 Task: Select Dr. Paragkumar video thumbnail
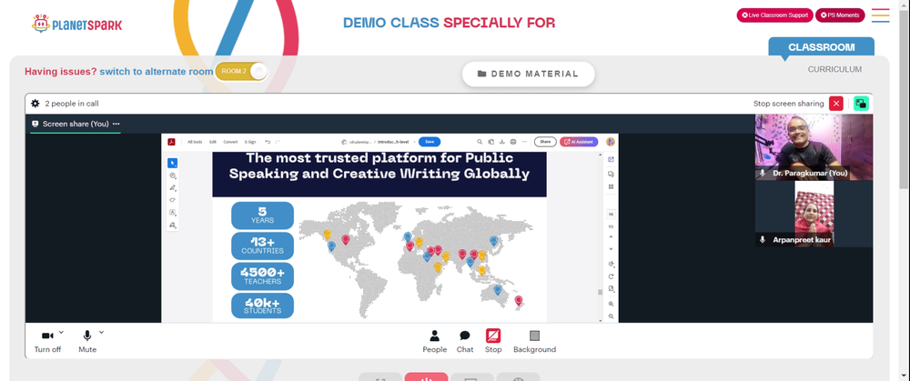(x=814, y=147)
